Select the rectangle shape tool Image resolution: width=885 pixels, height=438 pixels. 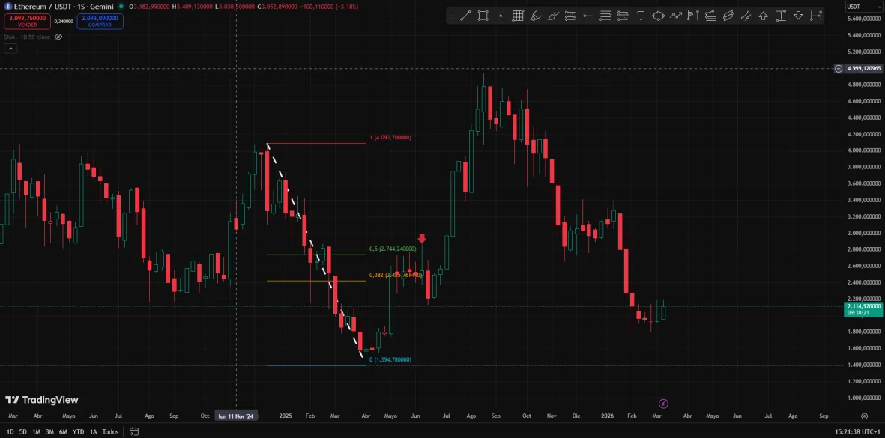(x=483, y=16)
